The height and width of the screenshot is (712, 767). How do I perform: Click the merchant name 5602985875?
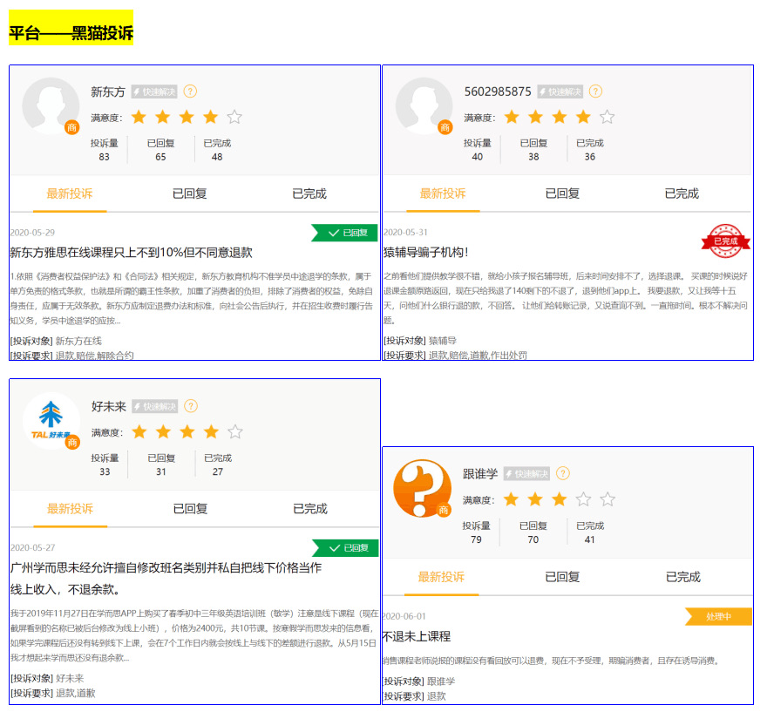498,92
